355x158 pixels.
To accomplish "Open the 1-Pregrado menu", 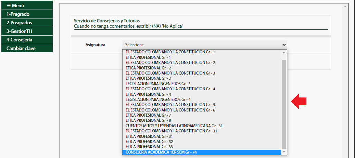I will click(27, 14).
